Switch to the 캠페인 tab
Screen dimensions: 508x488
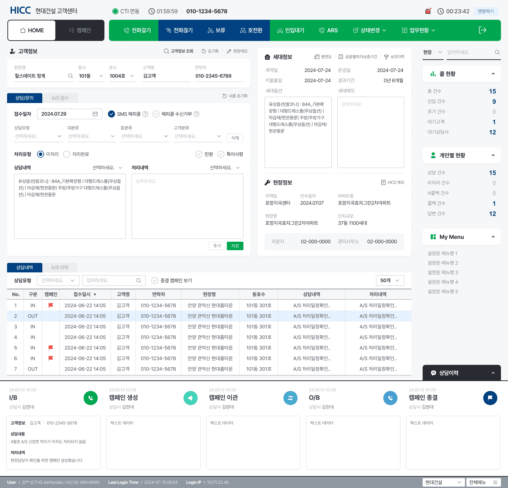80,30
